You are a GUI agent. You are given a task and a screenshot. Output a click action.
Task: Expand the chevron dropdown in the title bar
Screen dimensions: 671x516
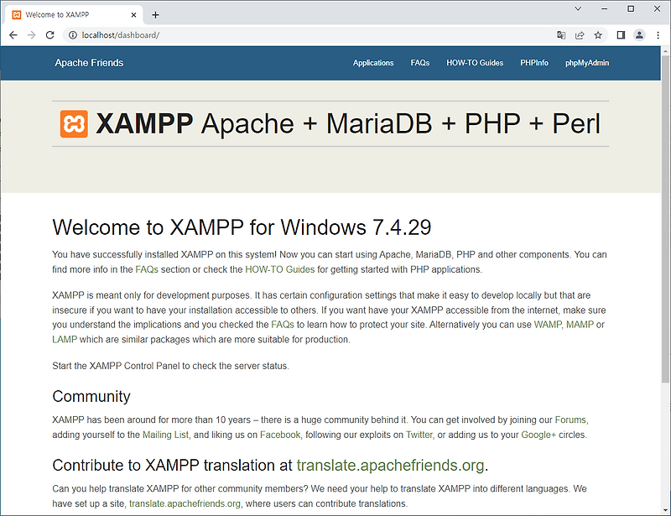(x=579, y=9)
